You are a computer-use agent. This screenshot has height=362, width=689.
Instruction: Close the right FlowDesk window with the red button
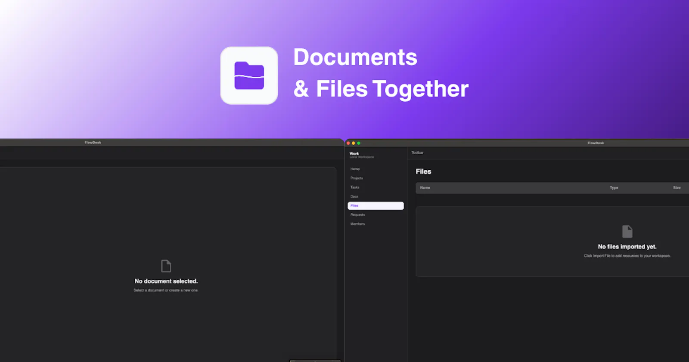click(x=348, y=143)
